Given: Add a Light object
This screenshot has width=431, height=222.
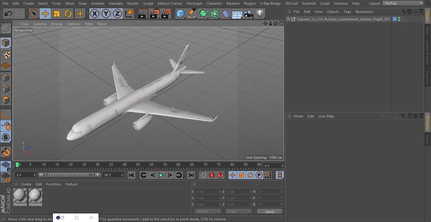Looking at the screenshot, I should point(260,14).
